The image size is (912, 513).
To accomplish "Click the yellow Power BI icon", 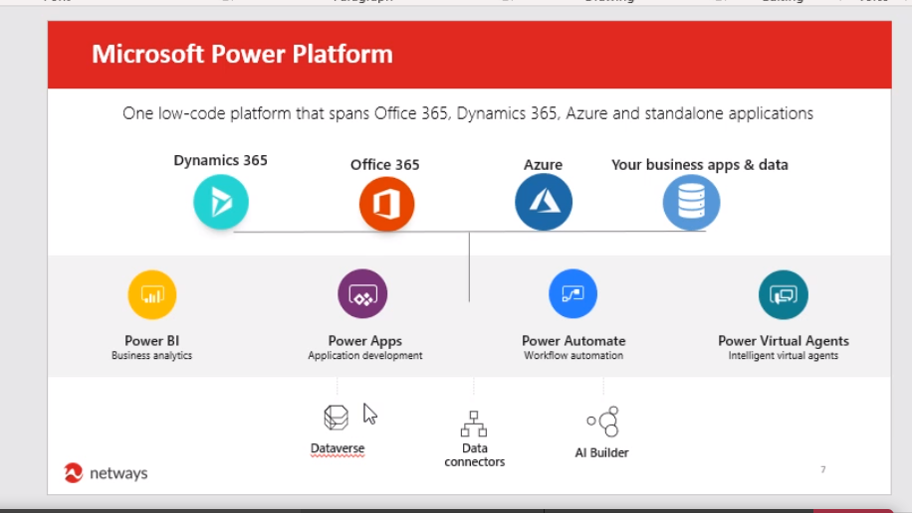I will tap(152, 294).
